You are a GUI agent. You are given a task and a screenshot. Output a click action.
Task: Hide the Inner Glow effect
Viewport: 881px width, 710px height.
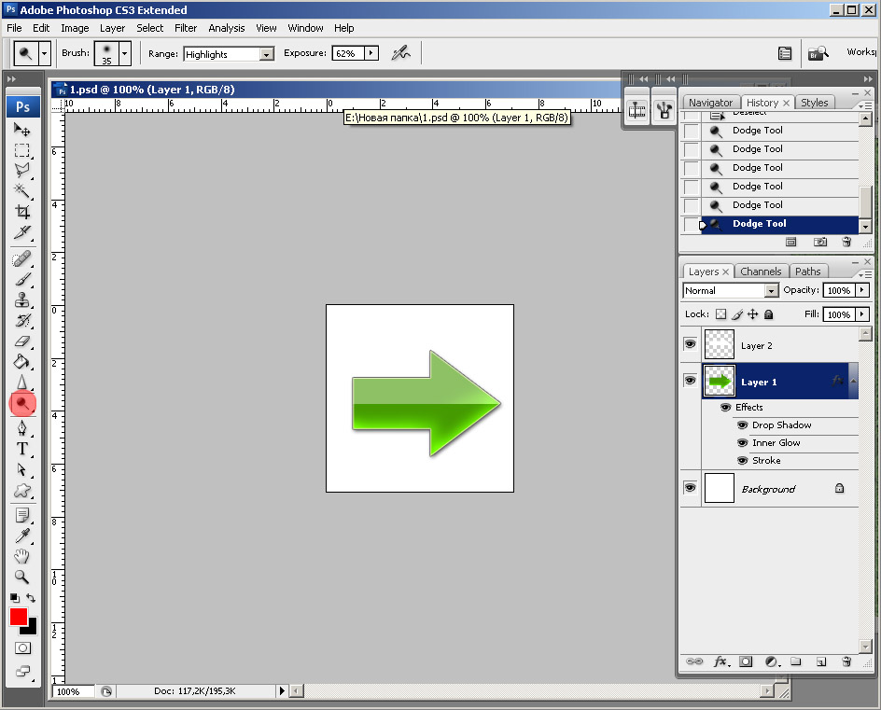click(743, 442)
